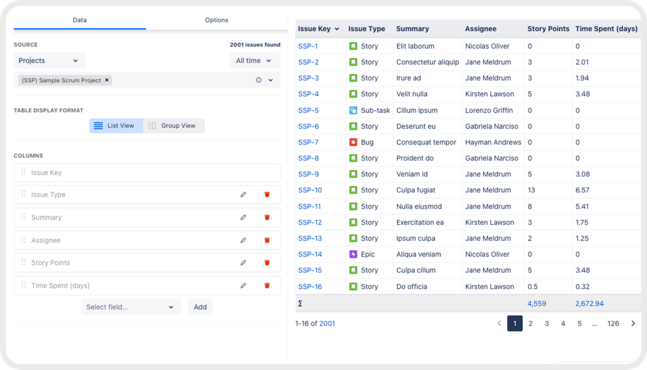The height and width of the screenshot is (370, 647).
Task: Open the SSP-10 issue link
Action: coord(310,190)
